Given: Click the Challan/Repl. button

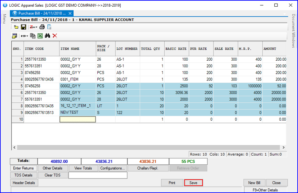Looking at the screenshot, I should coord(148,168).
